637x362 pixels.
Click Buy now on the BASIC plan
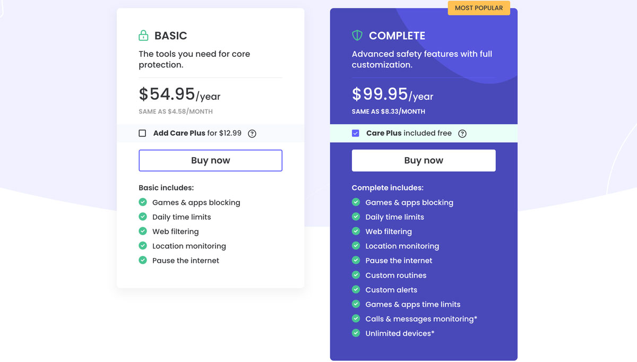point(210,160)
